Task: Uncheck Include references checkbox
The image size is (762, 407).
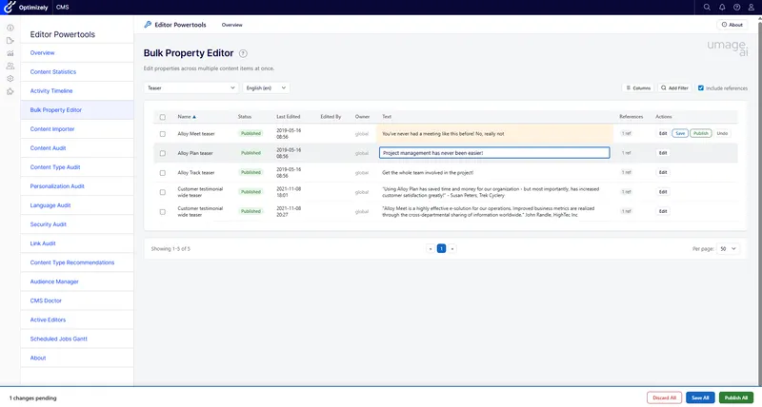Action: tap(701, 87)
